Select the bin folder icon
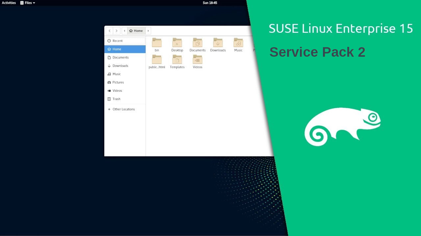Image resolution: width=421 pixels, height=236 pixels. coord(157,43)
